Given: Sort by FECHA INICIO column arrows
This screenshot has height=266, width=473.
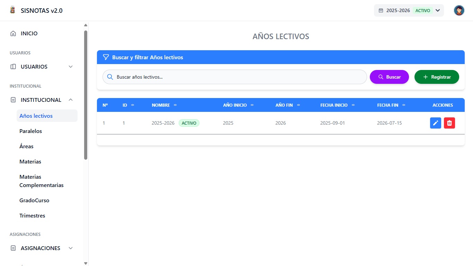Looking at the screenshot, I should coord(353,105).
